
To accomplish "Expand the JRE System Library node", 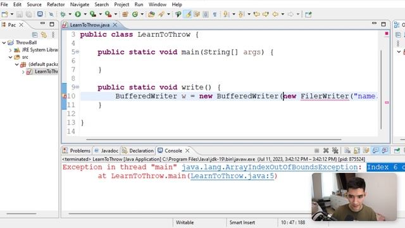I will [10, 50].
